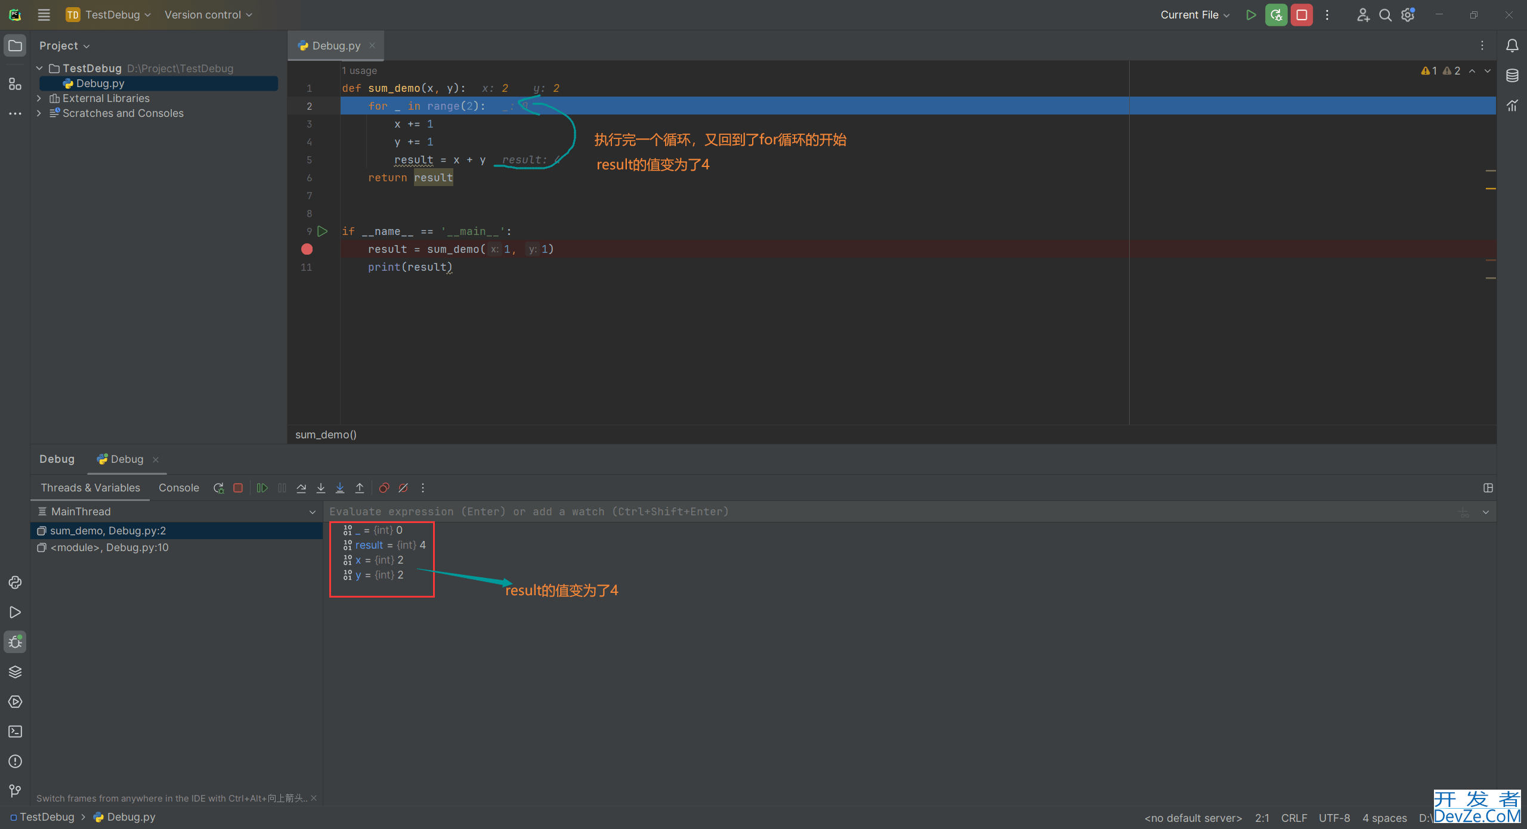
Task: Toggle the Debug panel visibility
Action: [x=14, y=642]
